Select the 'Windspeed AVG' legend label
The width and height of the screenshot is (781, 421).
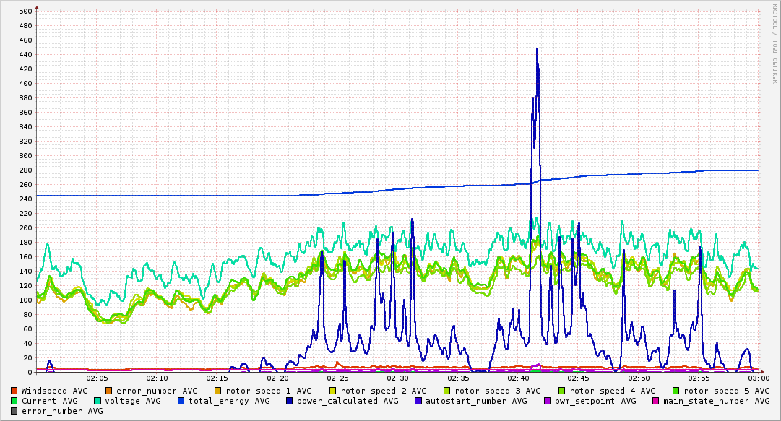[55, 391]
